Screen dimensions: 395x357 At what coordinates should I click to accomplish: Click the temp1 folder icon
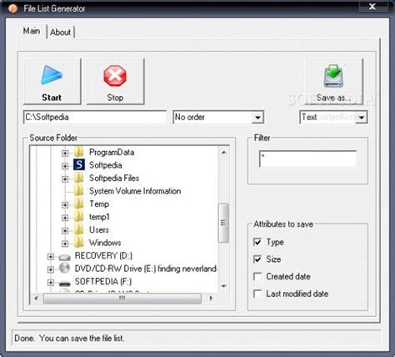tap(79, 216)
